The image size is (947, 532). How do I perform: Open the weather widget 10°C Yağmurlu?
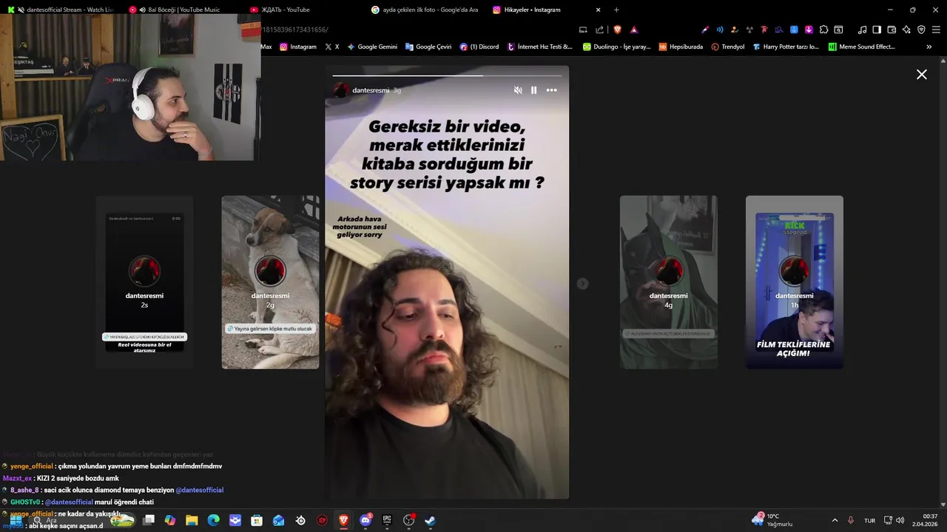772,519
